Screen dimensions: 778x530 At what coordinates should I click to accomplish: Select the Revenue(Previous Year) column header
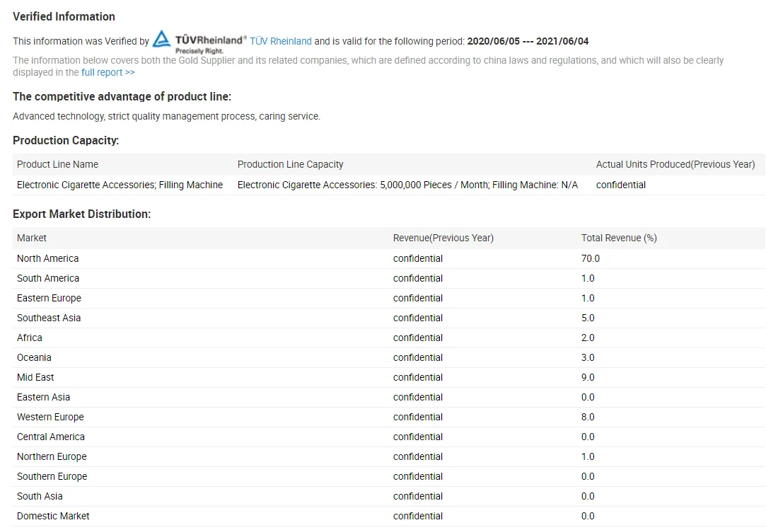click(443, 238)
